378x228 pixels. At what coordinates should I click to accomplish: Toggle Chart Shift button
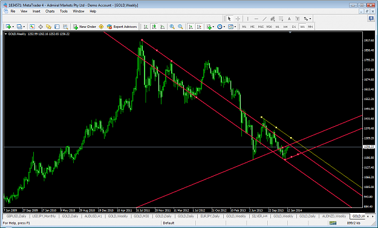click(199, 27)
